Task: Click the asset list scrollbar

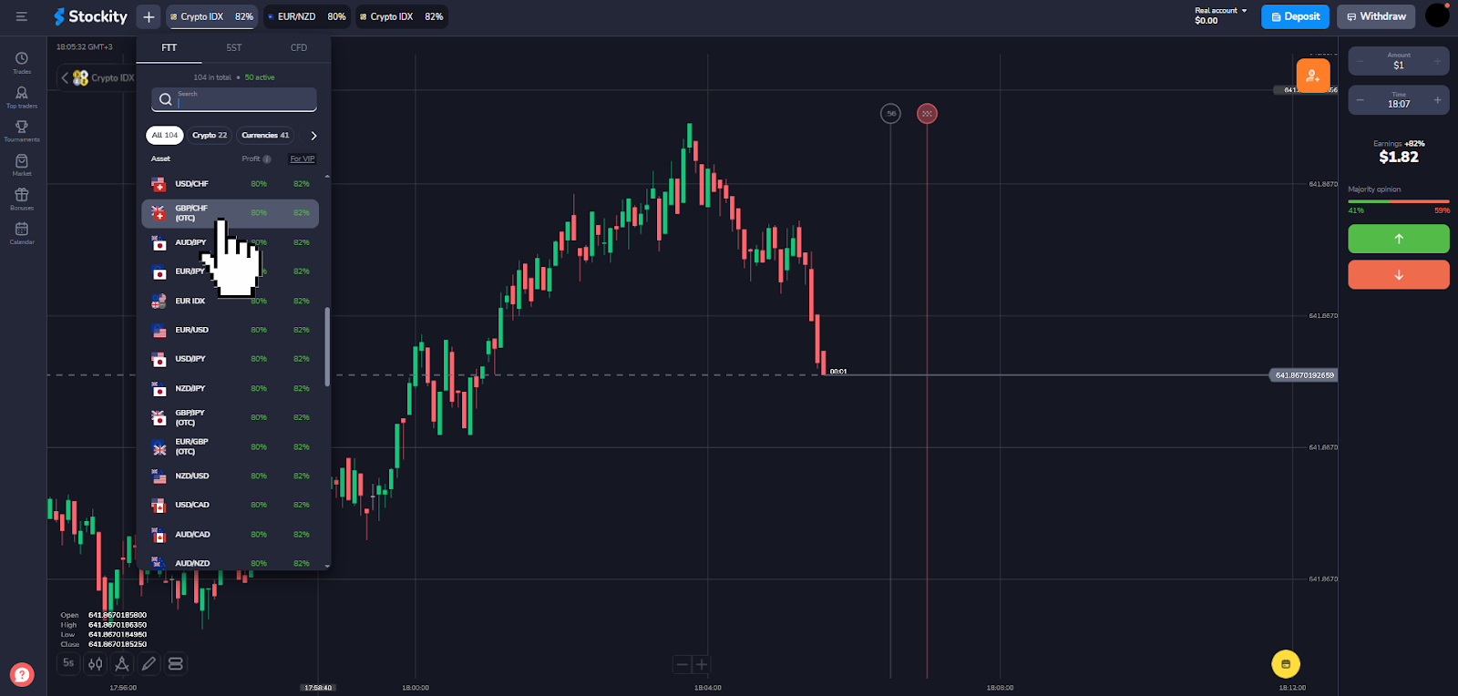Action: coord(327,346)
